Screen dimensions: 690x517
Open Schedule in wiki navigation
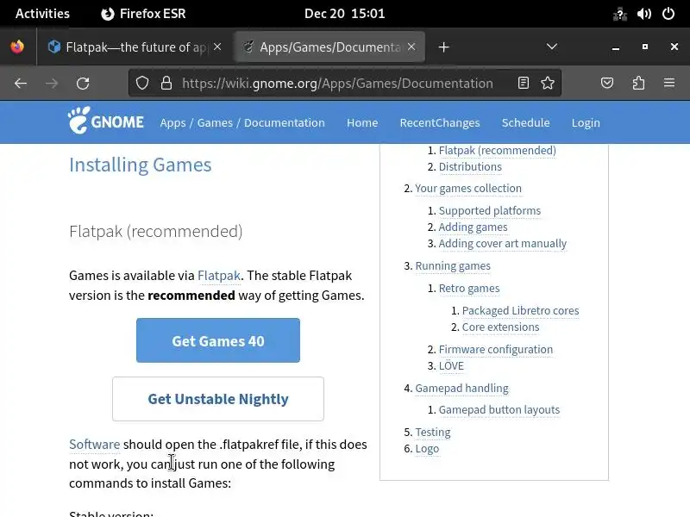click(x=525, y=122)
